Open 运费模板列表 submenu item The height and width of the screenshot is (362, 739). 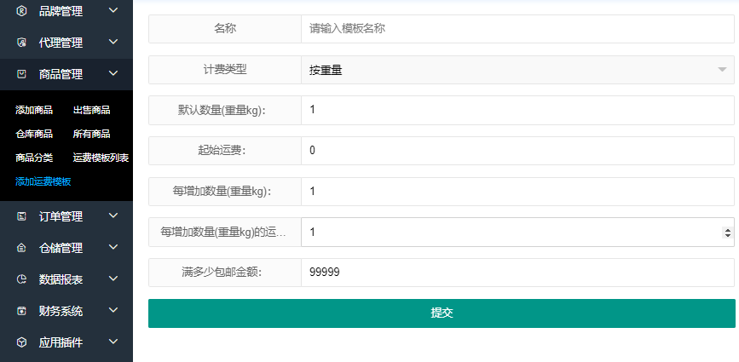pos(101,158)
